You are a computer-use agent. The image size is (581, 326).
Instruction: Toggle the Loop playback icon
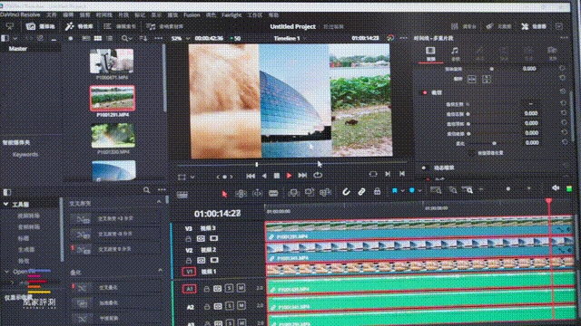318,175
